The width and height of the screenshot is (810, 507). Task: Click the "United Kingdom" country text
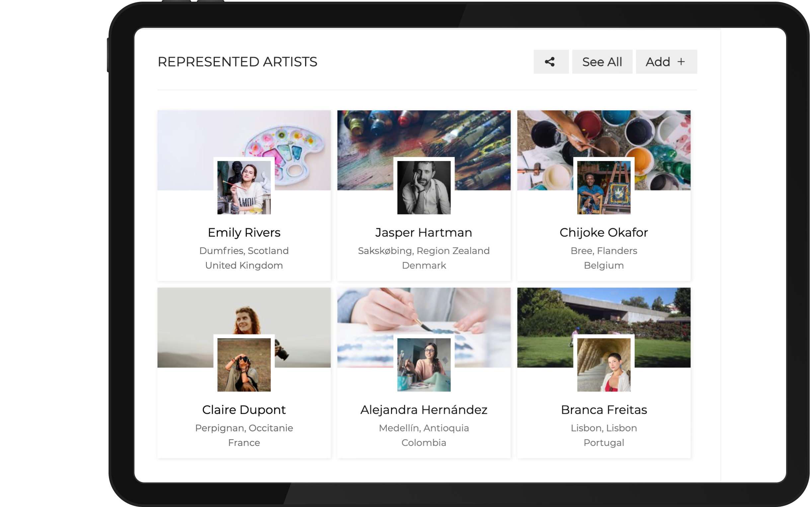point(244,266)
